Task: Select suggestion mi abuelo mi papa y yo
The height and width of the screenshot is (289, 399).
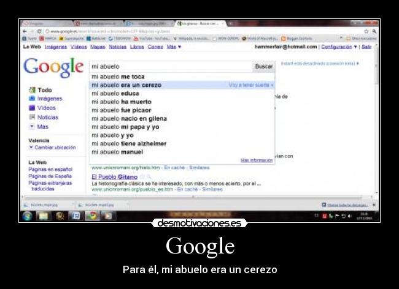Action: (x=182, y=127)
